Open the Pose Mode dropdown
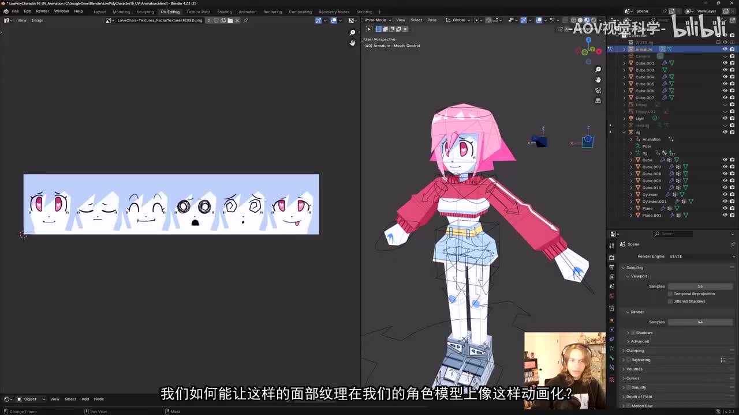This screenshot has height=415, width=739. click(379, 20)
